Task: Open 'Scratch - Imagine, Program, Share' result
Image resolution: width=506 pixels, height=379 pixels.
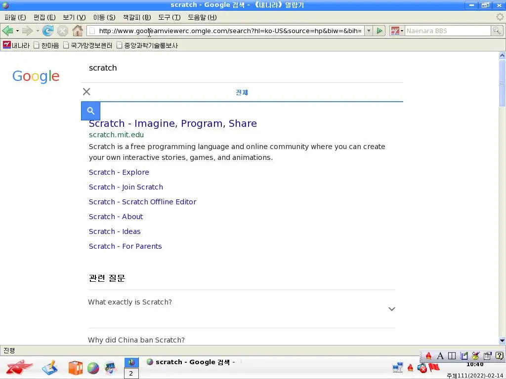Action: [x=173, y=123]
